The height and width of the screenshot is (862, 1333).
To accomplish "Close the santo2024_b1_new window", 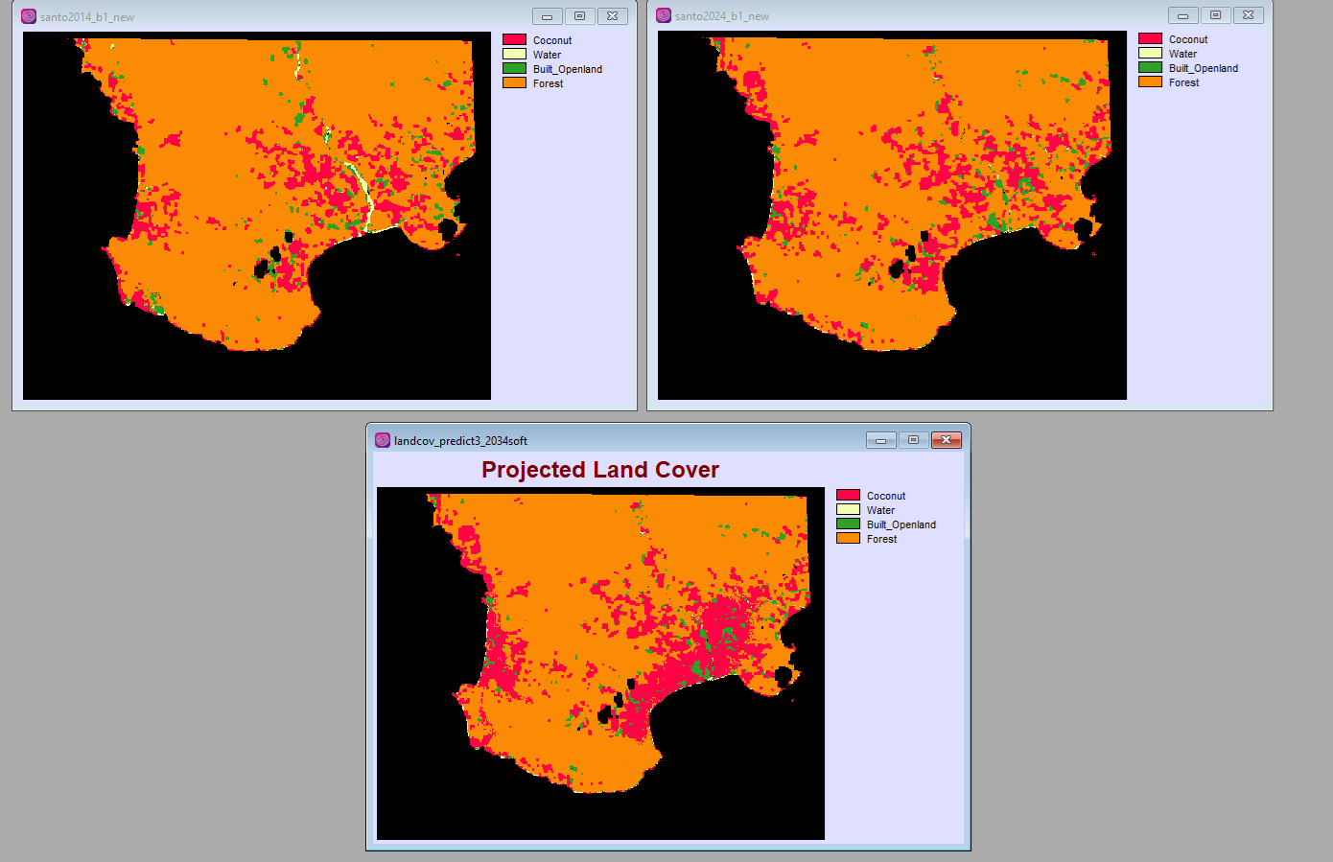I will pos(1248,15).
